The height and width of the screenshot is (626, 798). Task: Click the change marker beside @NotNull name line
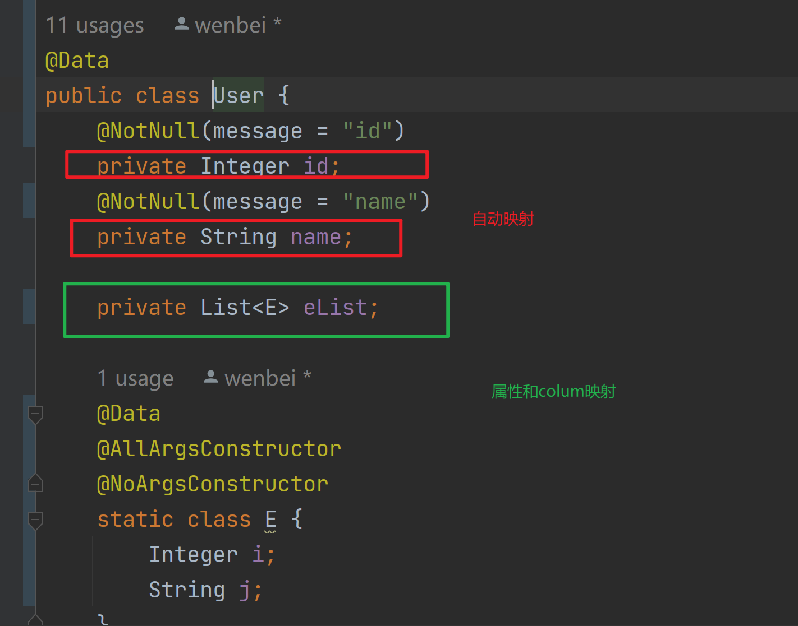29,201
